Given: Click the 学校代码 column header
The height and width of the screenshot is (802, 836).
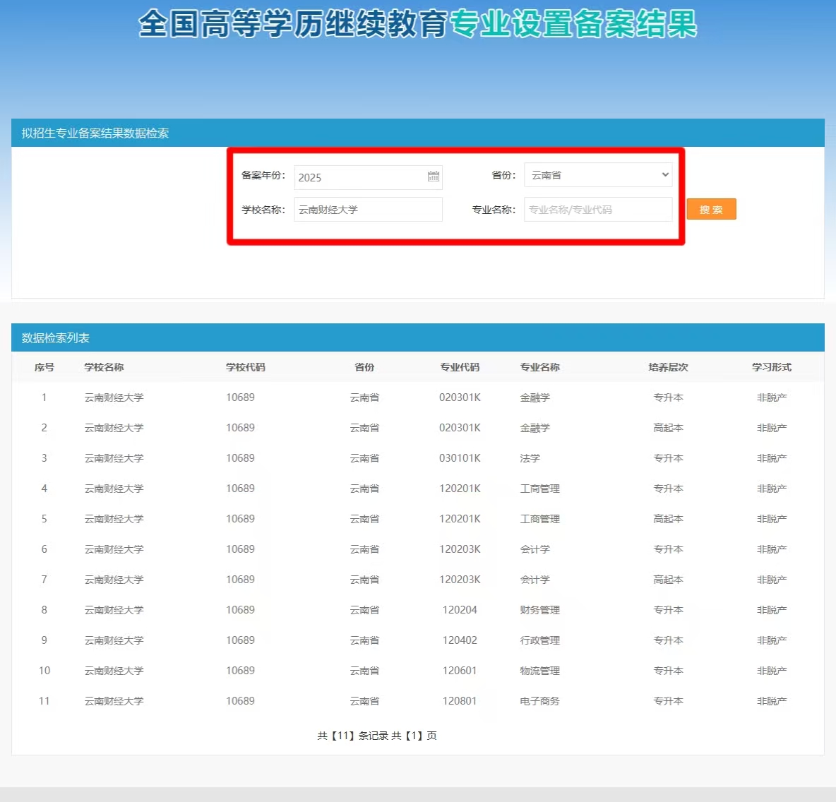Looking at the screenshot, I should pyautogui.click(x=246, y=367).
